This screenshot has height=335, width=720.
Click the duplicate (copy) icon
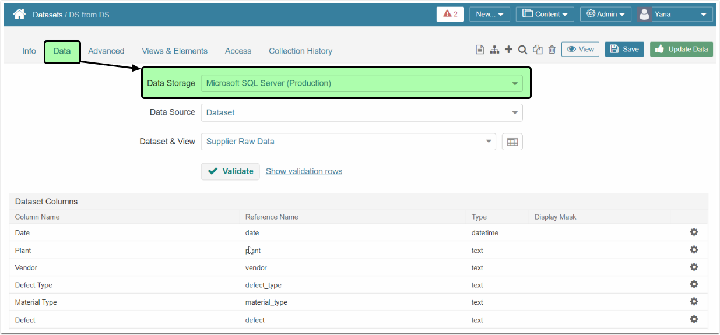(x=538, y=50)
